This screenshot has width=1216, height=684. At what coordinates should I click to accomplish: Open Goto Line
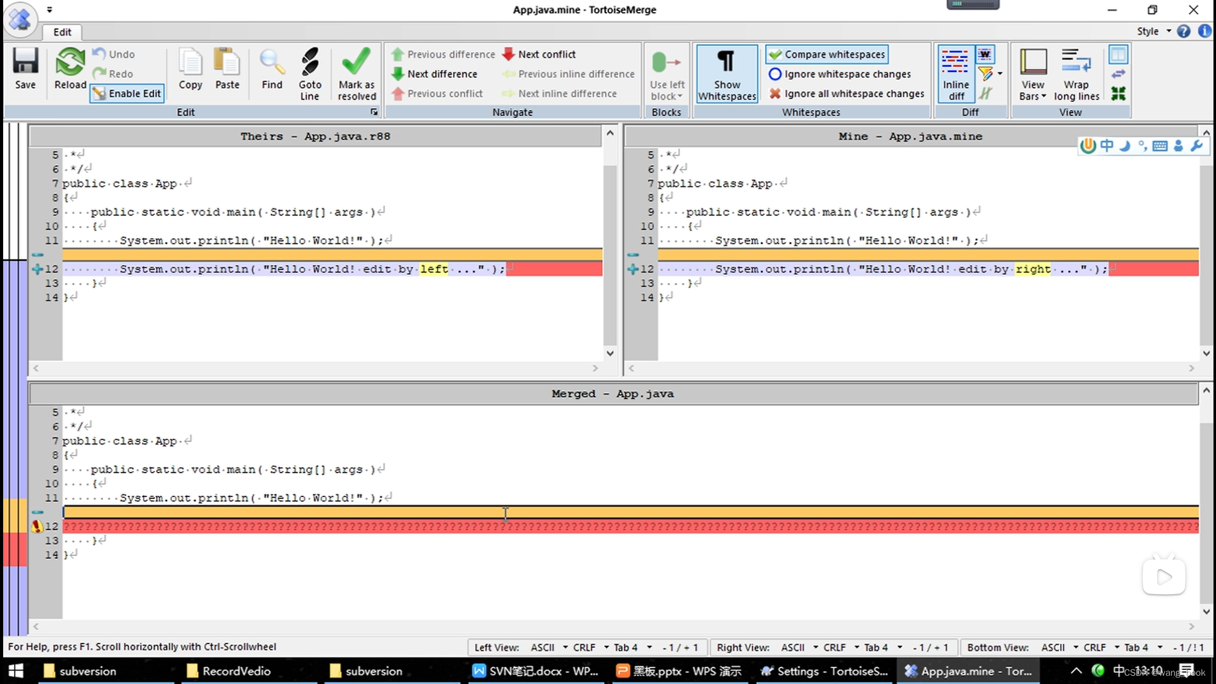[x=310, y=73]
